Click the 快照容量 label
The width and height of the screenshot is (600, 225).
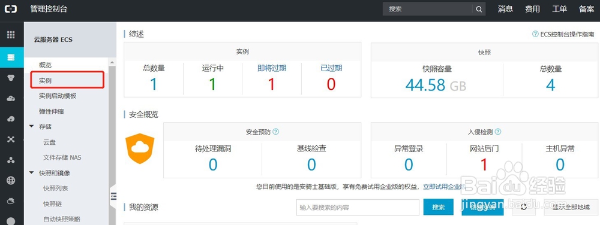click(x=437, y=69)
